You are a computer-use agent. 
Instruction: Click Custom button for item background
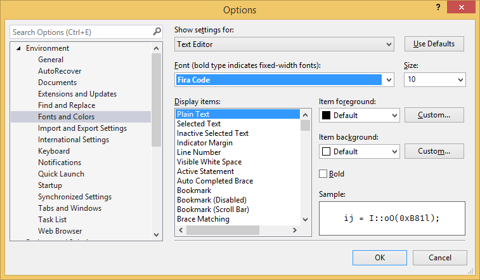(x=434, y=151)
